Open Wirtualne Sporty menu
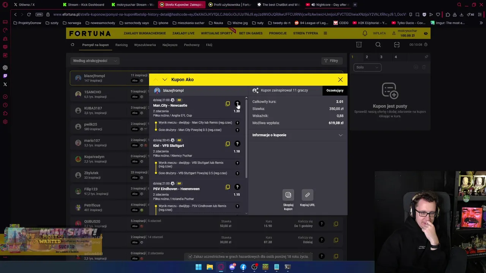Viewport: 486px width, 273px height. coord(217,33)
